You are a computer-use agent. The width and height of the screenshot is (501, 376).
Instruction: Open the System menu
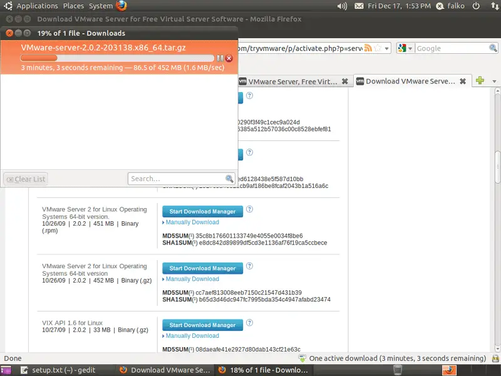pos(101,6)
